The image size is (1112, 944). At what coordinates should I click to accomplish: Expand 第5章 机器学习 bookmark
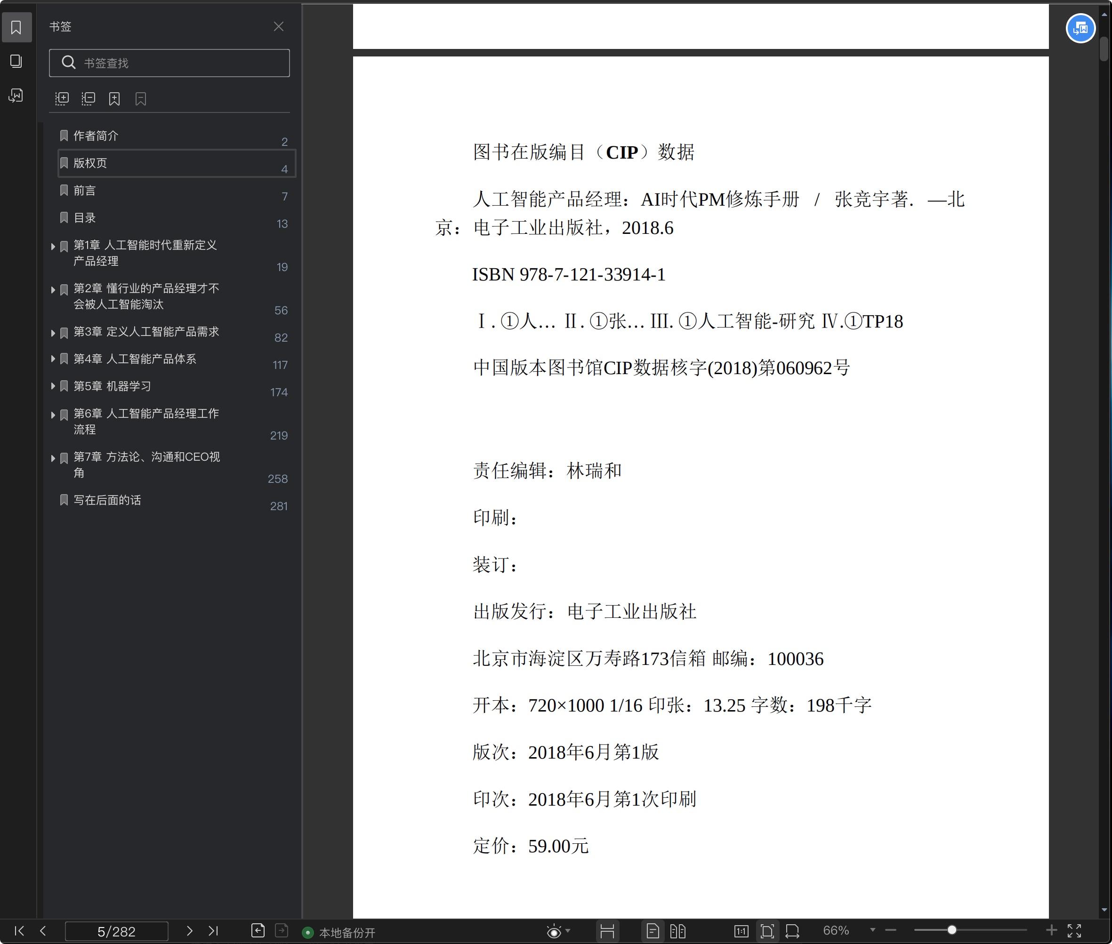(53, 386)
